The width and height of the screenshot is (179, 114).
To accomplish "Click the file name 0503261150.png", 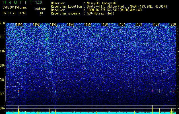I will (15, 7).
